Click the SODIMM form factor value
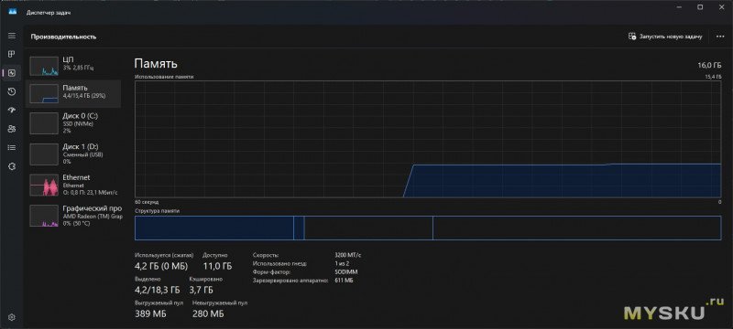Viewport: 733px width, 329px height. point(346,272)
